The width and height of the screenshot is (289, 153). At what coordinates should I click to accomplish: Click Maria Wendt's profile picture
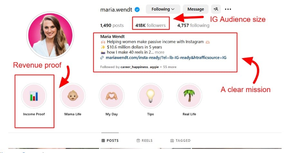point(50,35)
